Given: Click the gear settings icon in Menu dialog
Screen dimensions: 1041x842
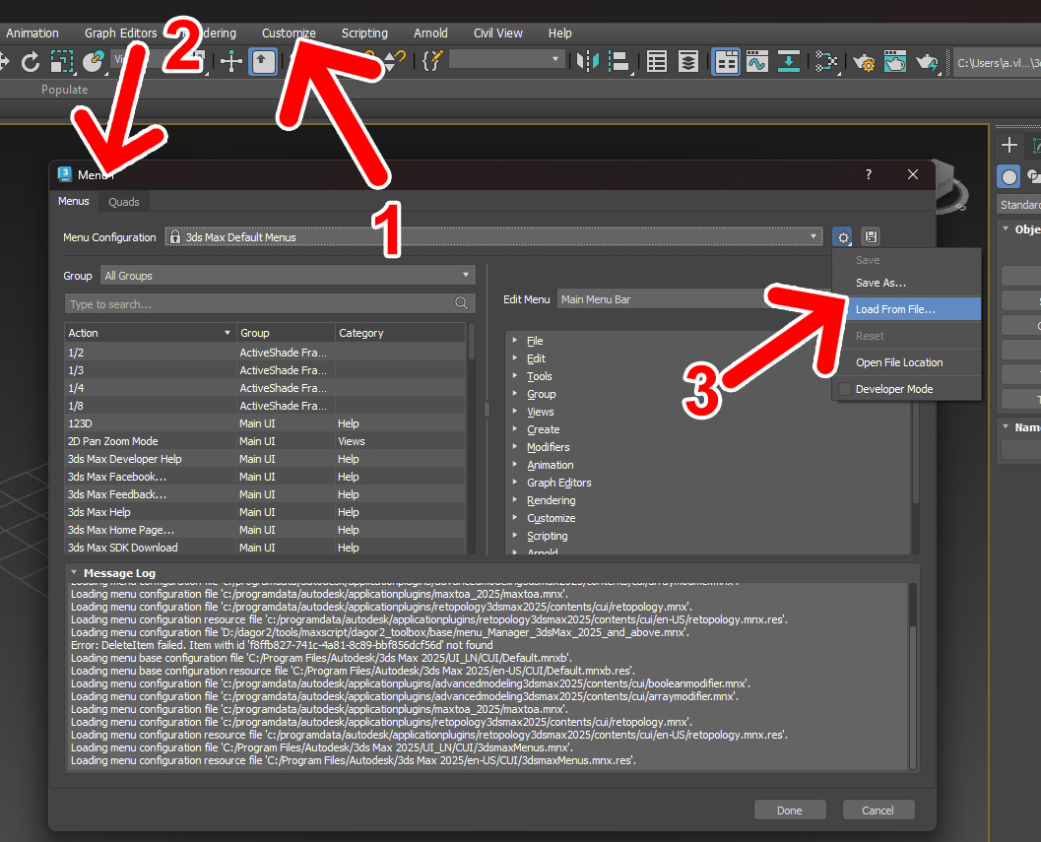Looking at the screenshot, I should (x=842, y=237).
